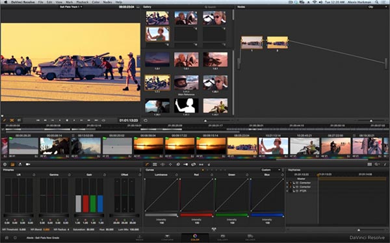Expand the first Corrector keyframe track
390x243 pixels.
(287, 183)
